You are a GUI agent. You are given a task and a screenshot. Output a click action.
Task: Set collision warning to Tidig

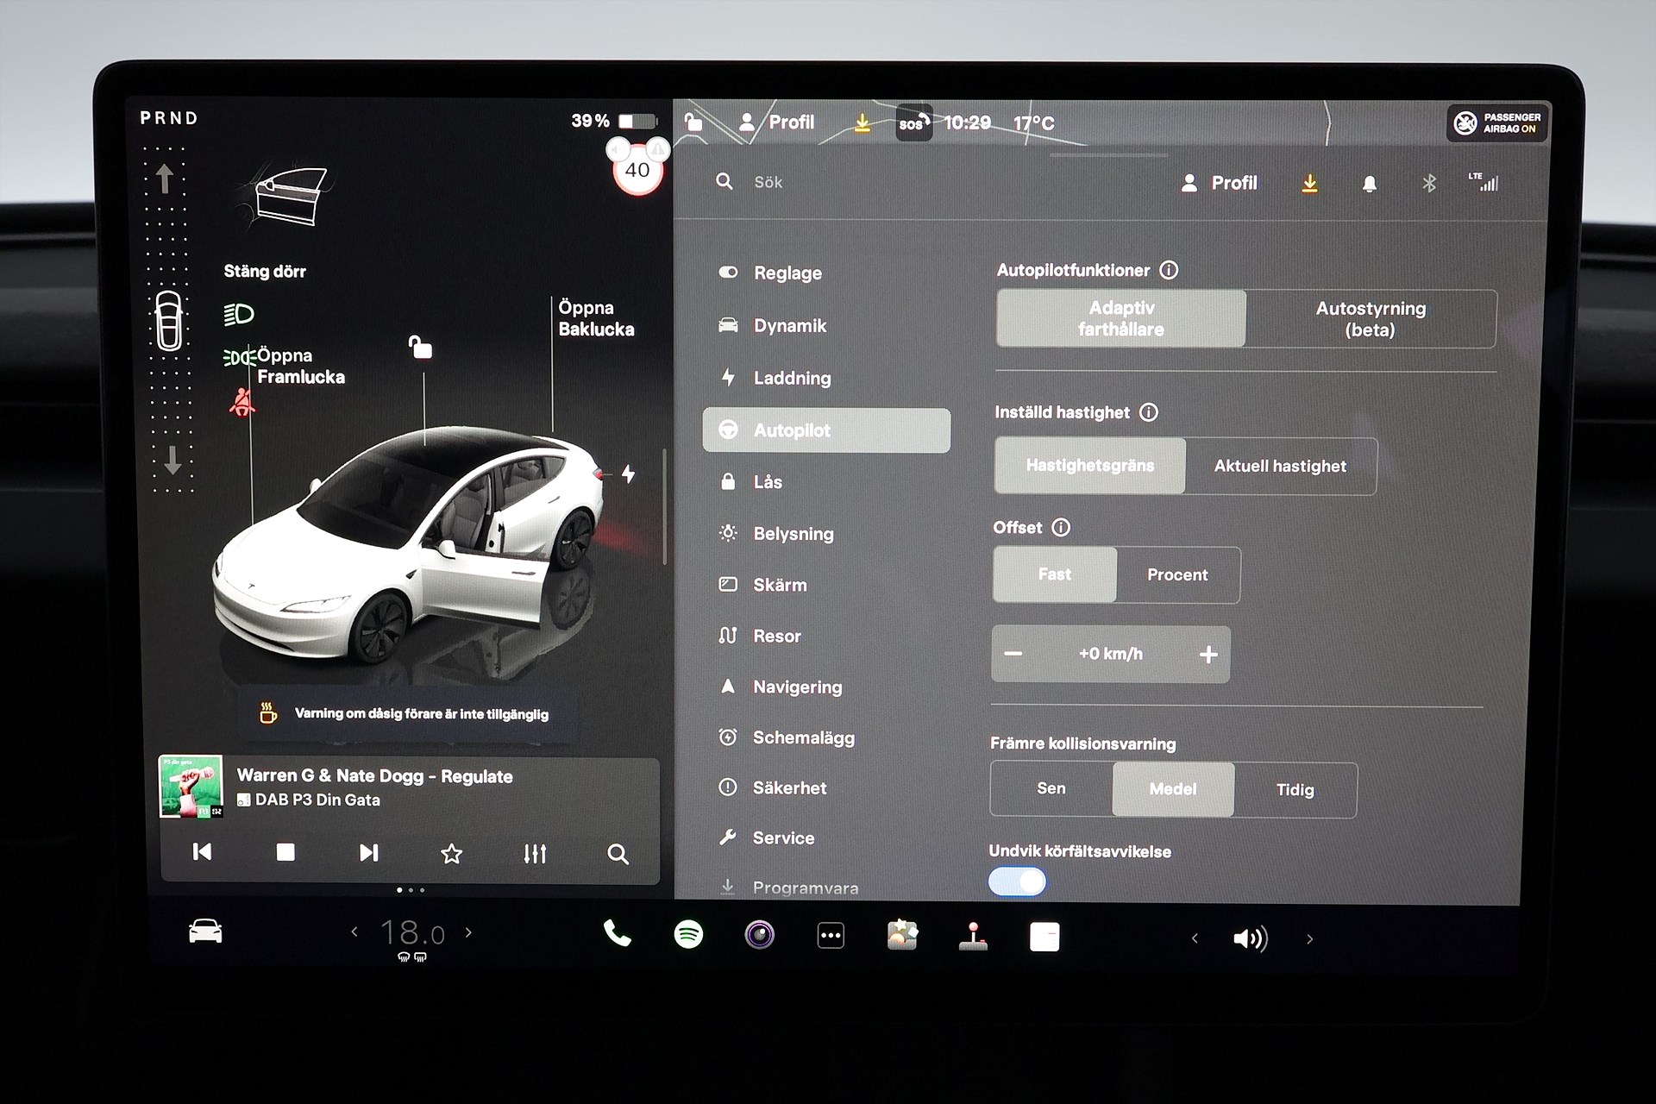point(1295,790)
